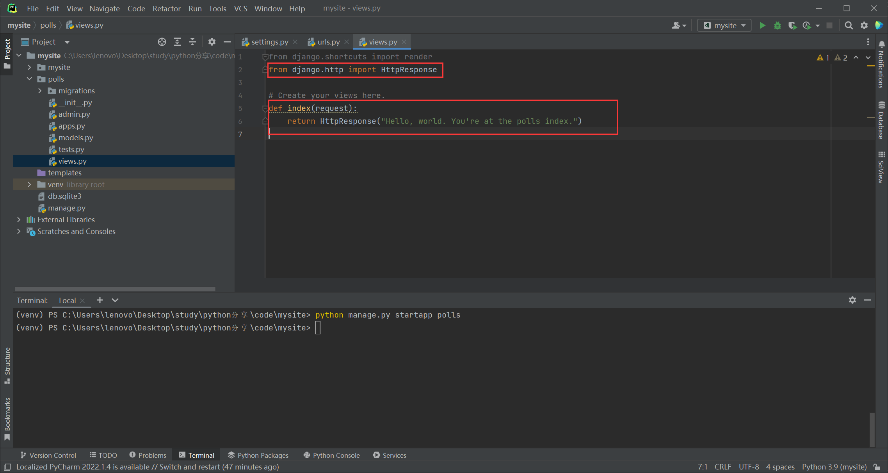Go to next highlighted error arrow
Screen dimensions: 888x473
point(868,57)
